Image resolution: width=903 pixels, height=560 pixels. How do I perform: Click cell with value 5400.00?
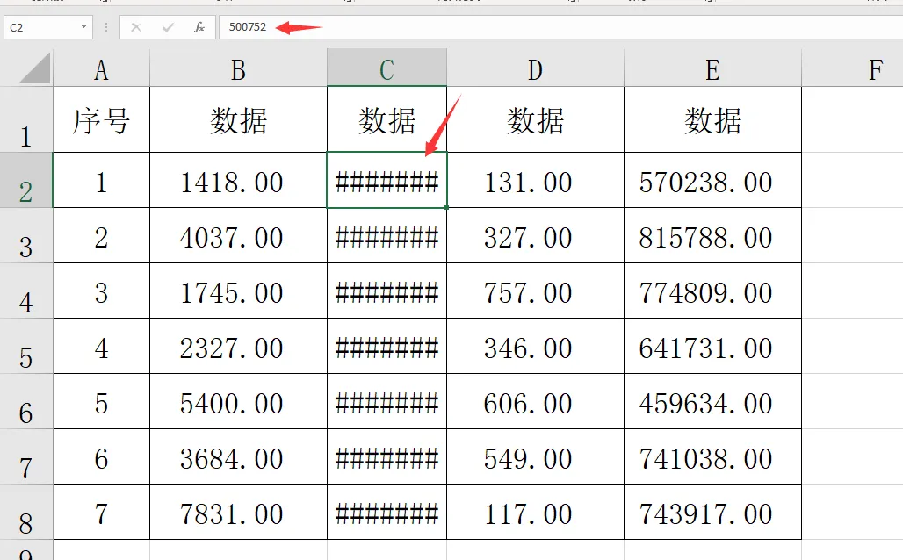(x=238, y=401)
